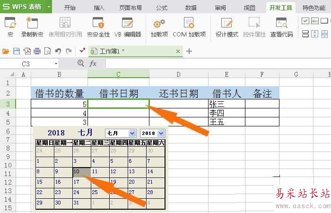The width and height of the screenshot is (331, 213).
Task: Open the 宏 macro dialog
Action: pos(10,27)
